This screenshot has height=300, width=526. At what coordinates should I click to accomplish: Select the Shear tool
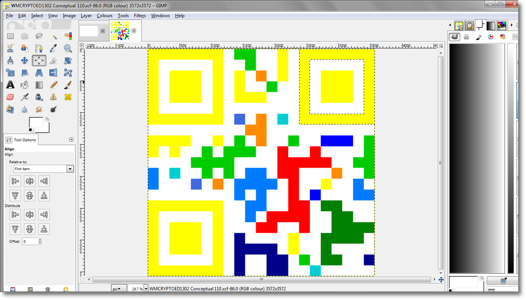24,73
